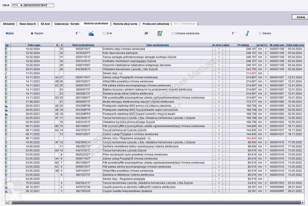
Task: Click the Szukaj button
Action: (x=301, y=17)
